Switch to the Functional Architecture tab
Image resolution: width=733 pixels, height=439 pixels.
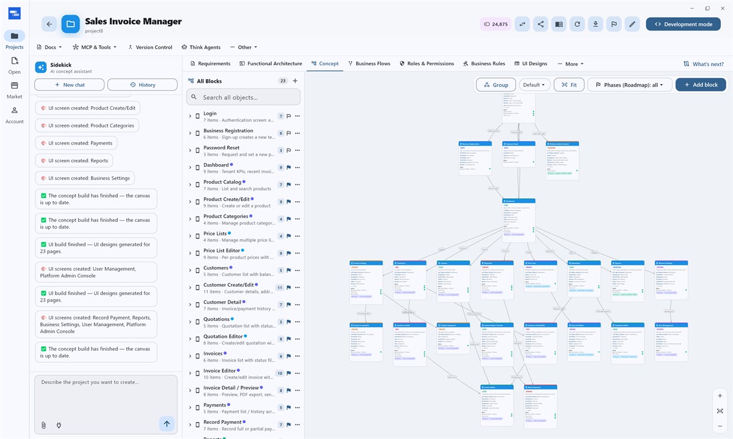point(271,63)
